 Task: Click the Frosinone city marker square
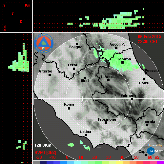pyautogui.click(x=106, y=123)
